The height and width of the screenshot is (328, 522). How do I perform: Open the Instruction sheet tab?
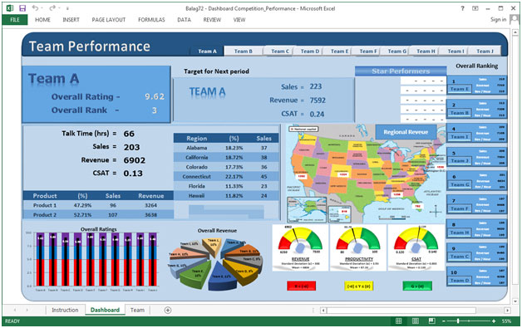click(65, 310)
